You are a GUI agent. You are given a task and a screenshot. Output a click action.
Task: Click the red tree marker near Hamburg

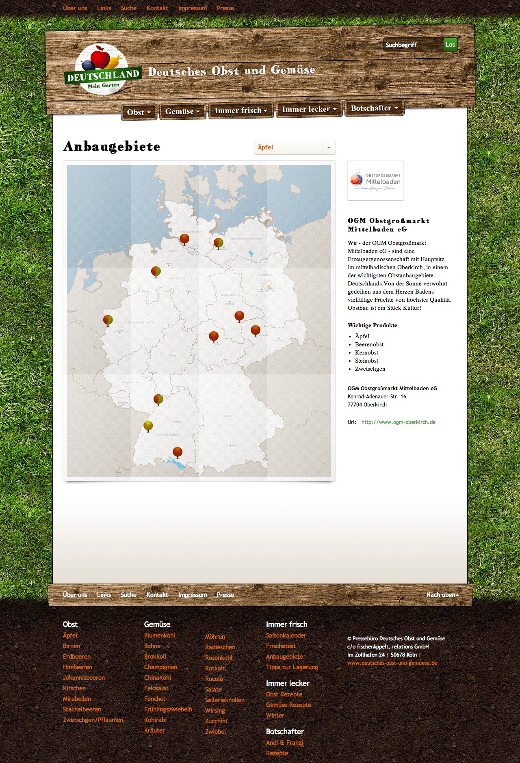click(x=184, y=239)
